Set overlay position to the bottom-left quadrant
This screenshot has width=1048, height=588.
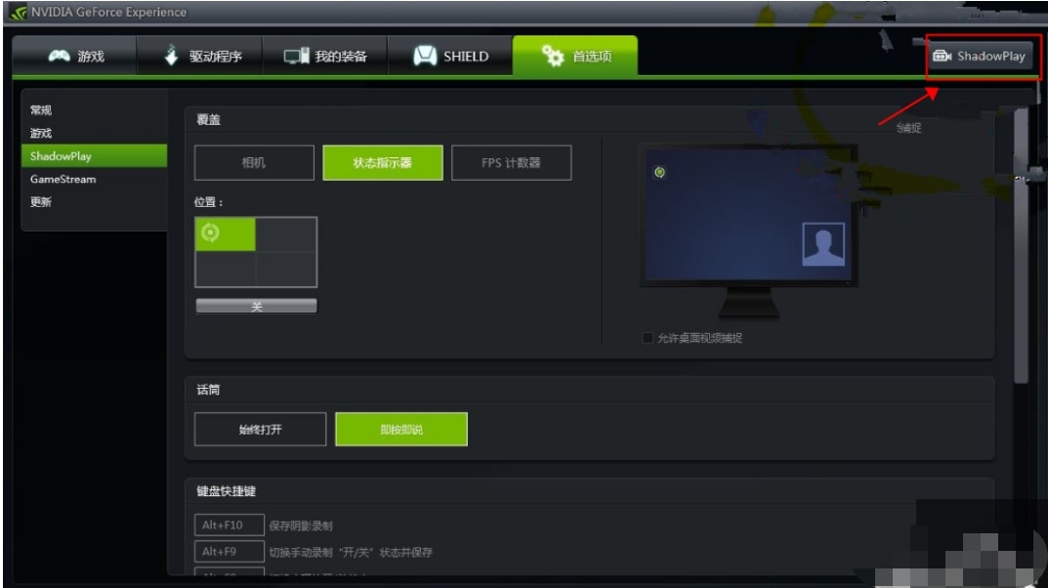tap(226, 269)
